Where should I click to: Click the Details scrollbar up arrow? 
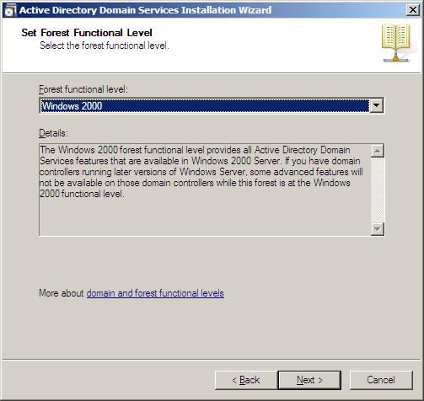click(x=378, y=151)
